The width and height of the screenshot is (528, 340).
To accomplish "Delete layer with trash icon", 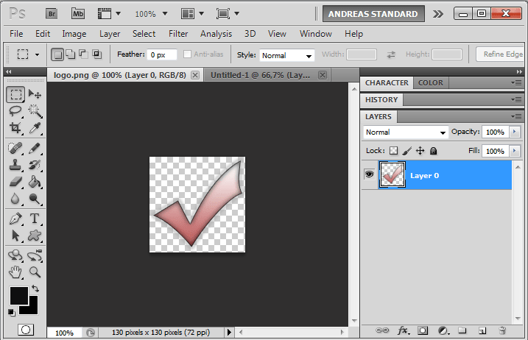I will tap(502, 330).
